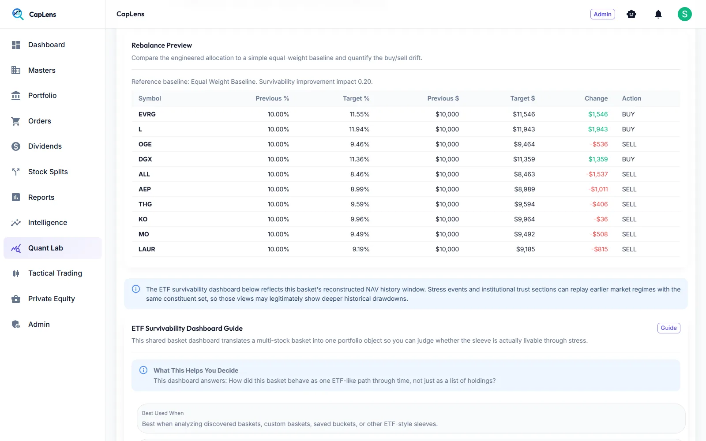Viewport: 706px width, 441px height.
Task: Click the info icon in ETF survivability notice
Action: [136, 289]
